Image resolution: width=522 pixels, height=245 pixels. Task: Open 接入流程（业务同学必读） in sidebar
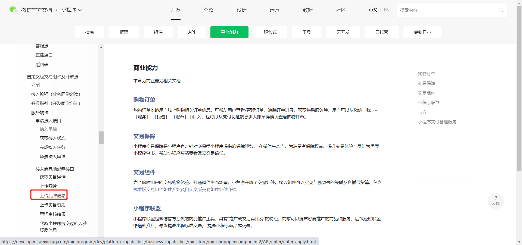[x=56, y=94]
